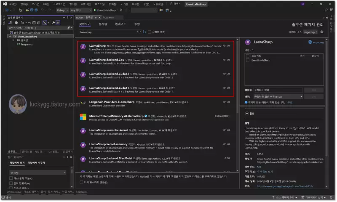
Task: Click the wrench Properties icon in Solution Explorer
Action: (53, 23)
